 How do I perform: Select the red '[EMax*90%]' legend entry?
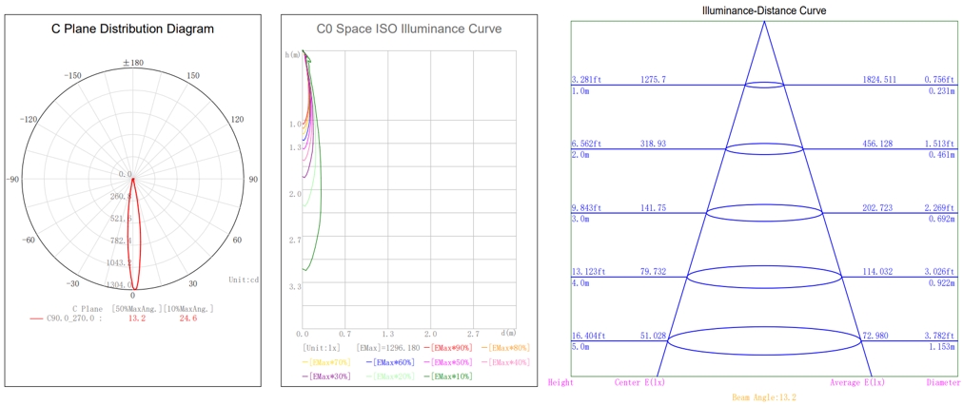pos(448,347)
